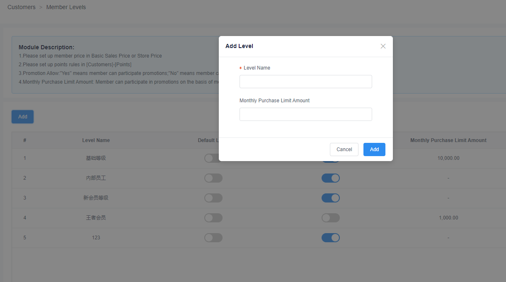
Task: Disable Promotion Allow switch for row 2 内部员工
Action: click(330, 178)
